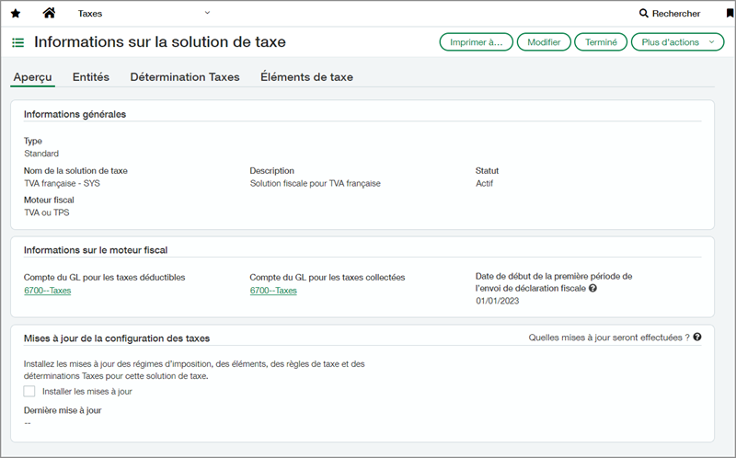Image resolution: width=736 pixels, height=458 pixels.
Task: Click Mises à jour de la configuration heading
Action: tap(117, 338)
